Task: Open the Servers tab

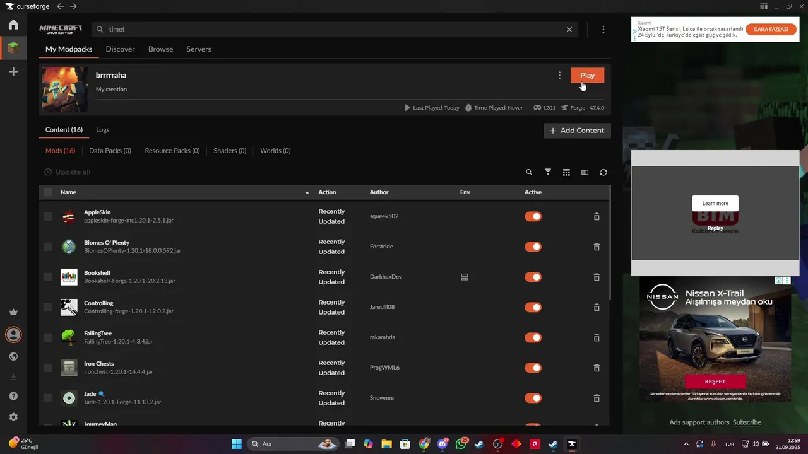Action: point(199,49)
